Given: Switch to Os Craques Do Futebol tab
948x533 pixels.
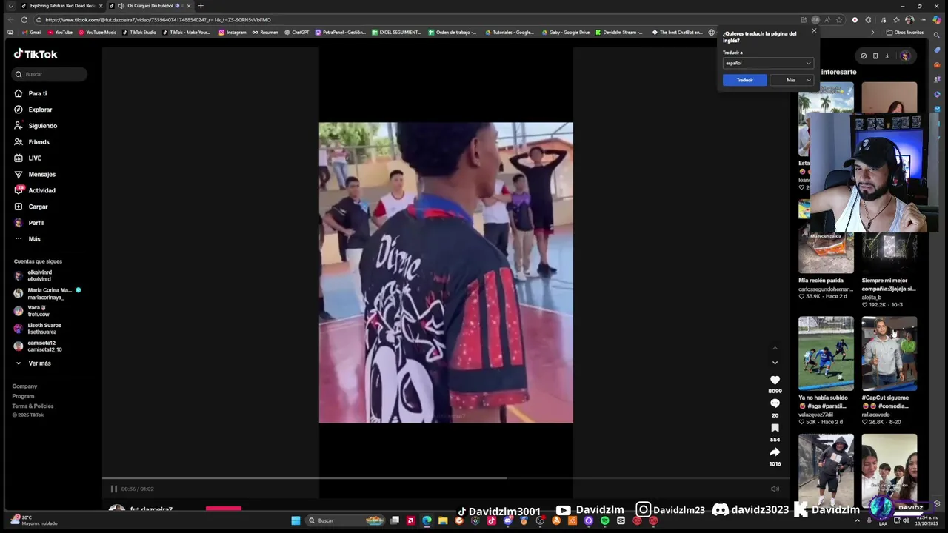Looking at the screenshot, I should [149, 6].
